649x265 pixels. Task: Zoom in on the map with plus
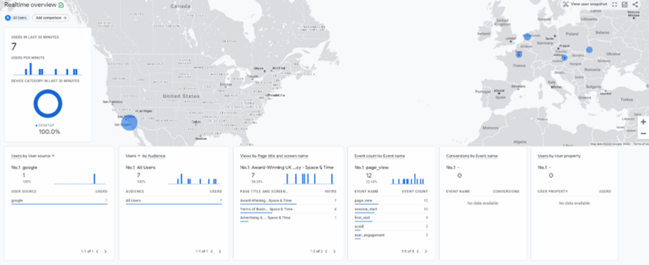pyautogui.click(x=643, y=122)
